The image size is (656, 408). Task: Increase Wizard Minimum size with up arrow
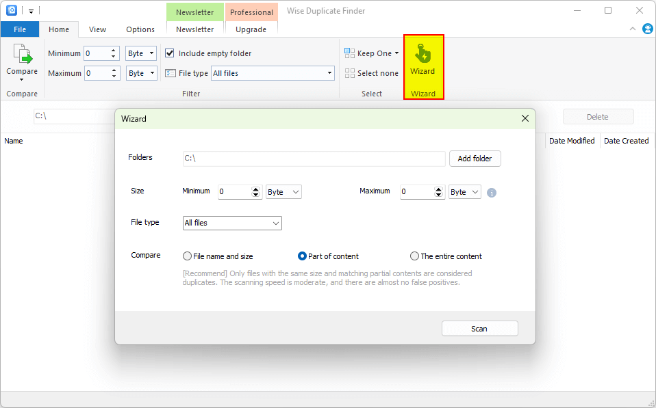[255, 189]
